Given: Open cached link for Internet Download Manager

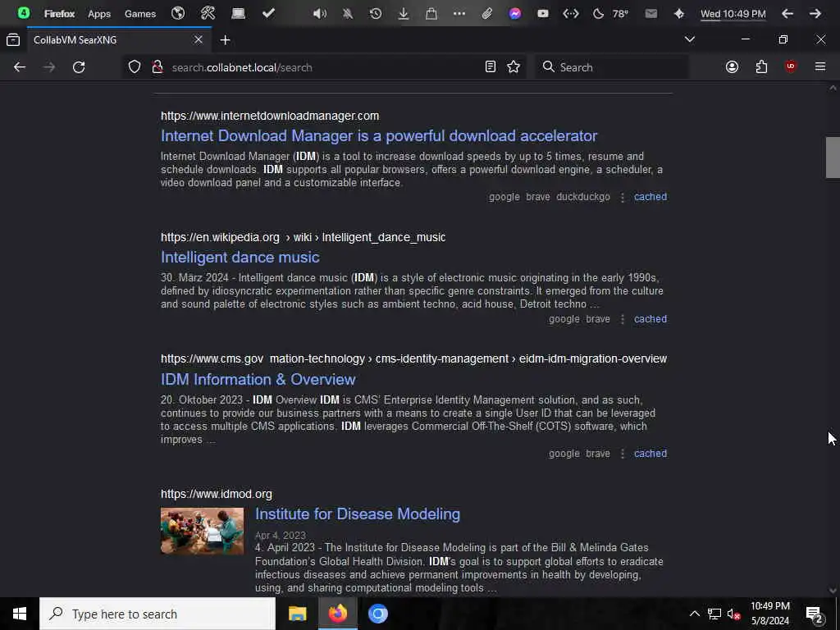Looking at the screenshot, I should 651,197.
